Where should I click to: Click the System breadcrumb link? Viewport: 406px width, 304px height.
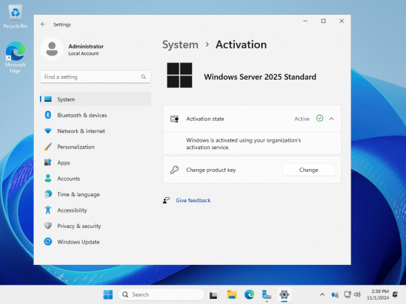click(x=180, y=45)
